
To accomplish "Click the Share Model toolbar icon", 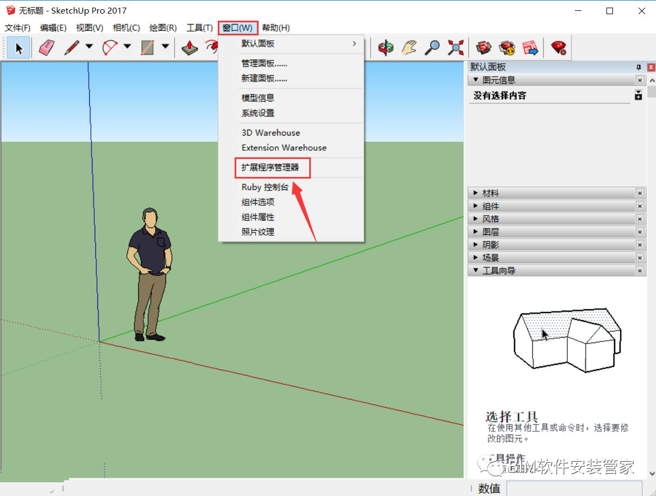I will 507,48.
